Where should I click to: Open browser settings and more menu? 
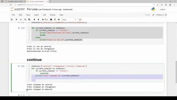[175, 5]
